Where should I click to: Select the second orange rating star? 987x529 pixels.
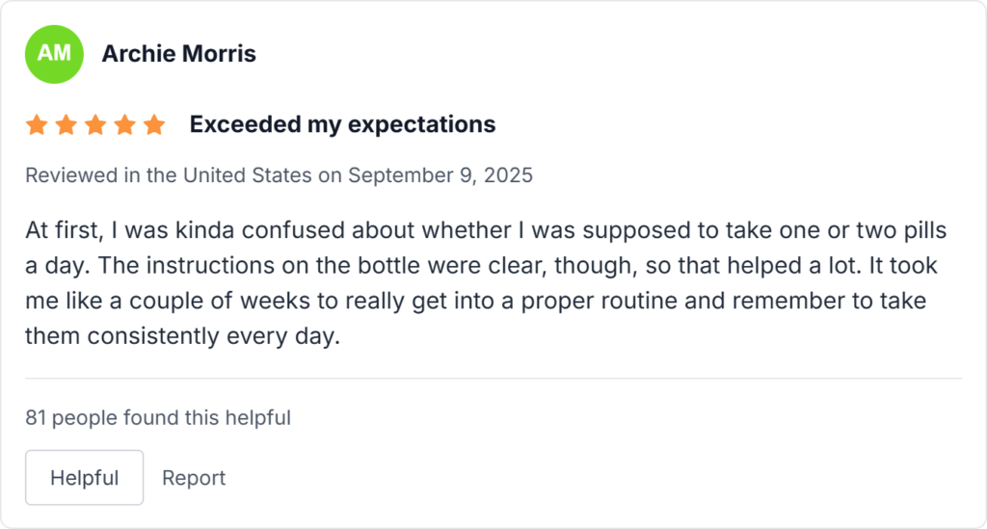click(x=66, y=125)
